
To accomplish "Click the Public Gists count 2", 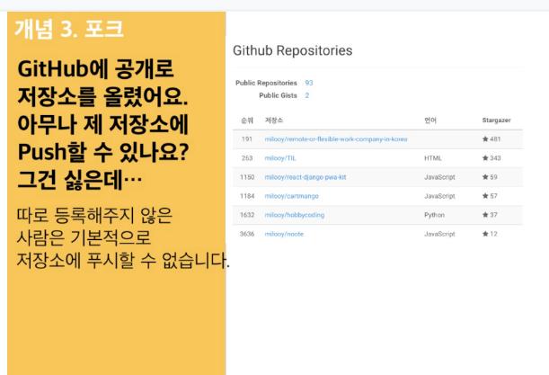I will 307,95.
